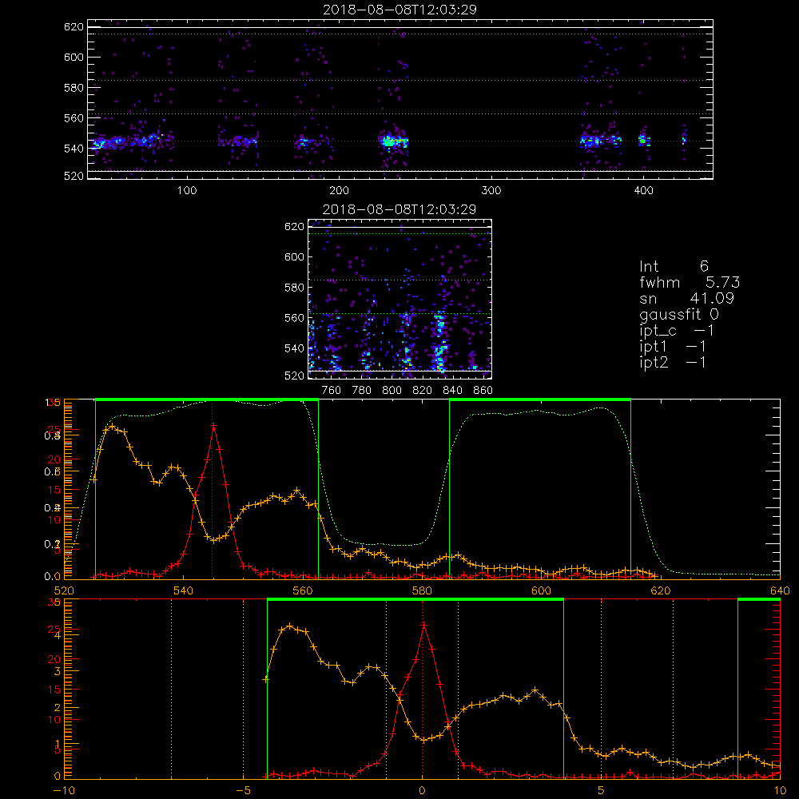
Task: Click y-axis label 580 of the middle image
Action: (x=294, y=288)
